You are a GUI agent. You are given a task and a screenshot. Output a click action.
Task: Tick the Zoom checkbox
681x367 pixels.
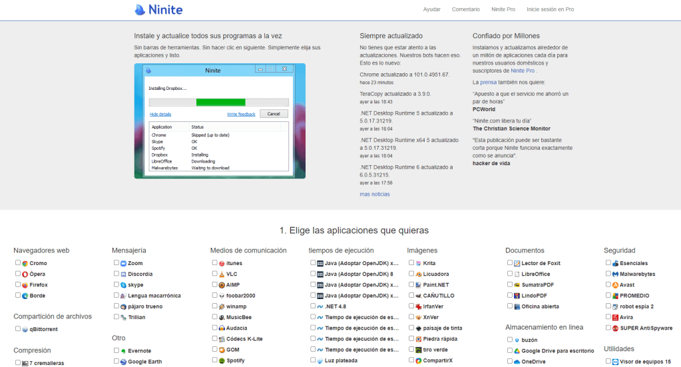116,263
